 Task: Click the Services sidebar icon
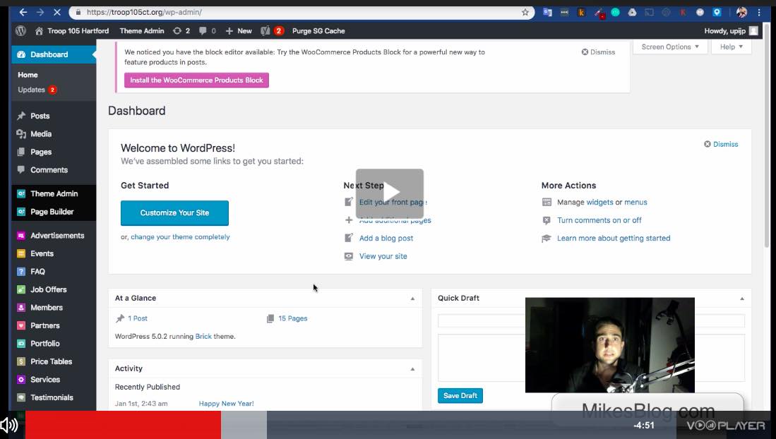click(20, 380)
